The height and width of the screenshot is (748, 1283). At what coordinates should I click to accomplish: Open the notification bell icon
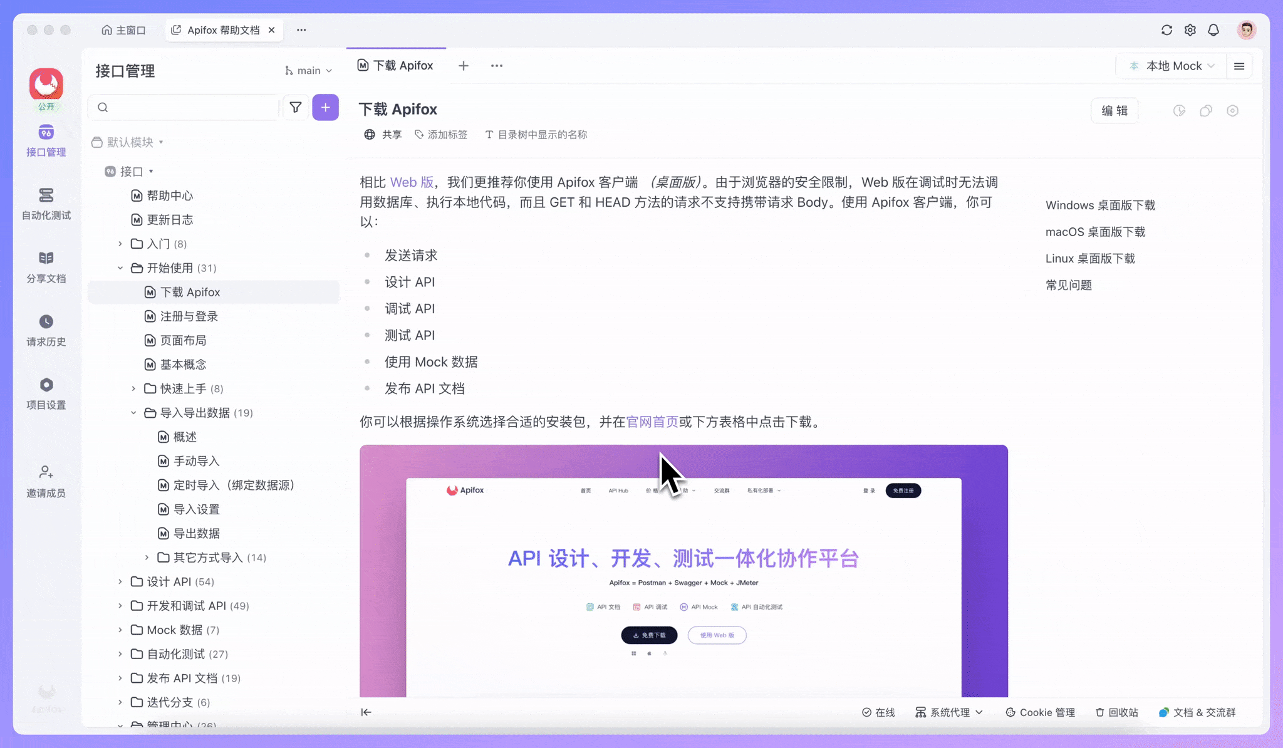click(1214, 29)
